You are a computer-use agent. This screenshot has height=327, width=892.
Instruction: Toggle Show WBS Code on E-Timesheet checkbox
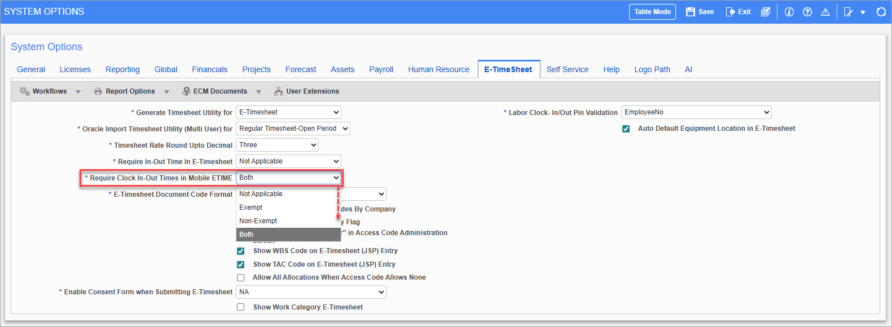coord(241,251)
